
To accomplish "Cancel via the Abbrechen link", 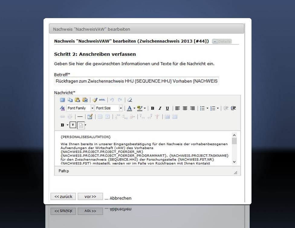I will (x=120, y=198).
